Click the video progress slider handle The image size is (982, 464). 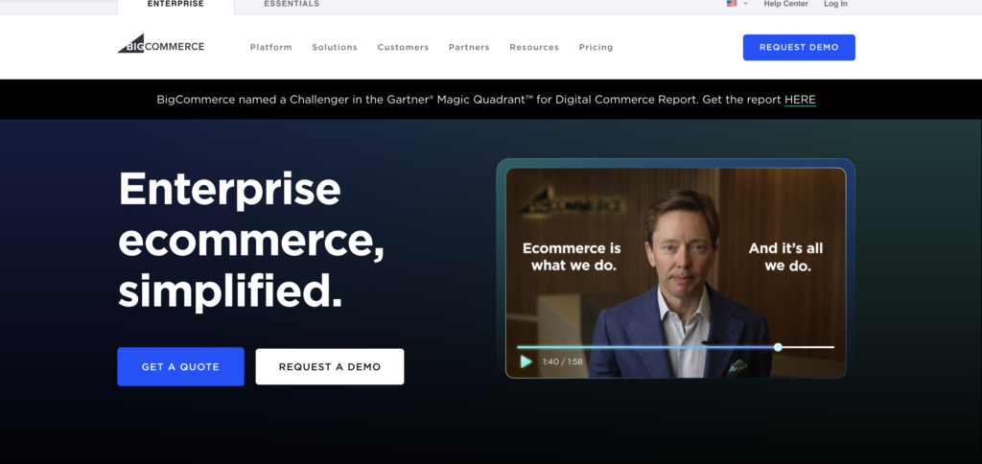pos(778,347)
